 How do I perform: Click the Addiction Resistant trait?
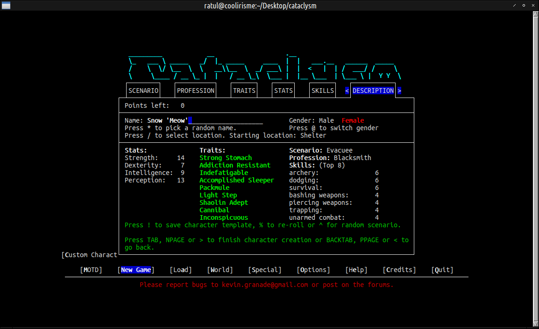tap(235, 165)
